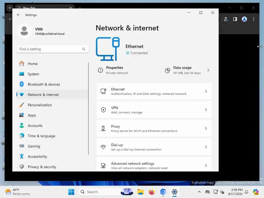Image resolution: width=264 pixels, height=198 pixels.
Task: Open Proxy server settings row
Action: [x=154, y=128]
